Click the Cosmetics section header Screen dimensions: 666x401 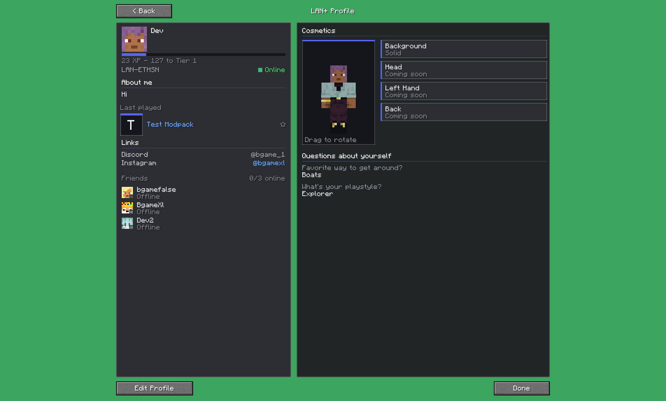319,31
